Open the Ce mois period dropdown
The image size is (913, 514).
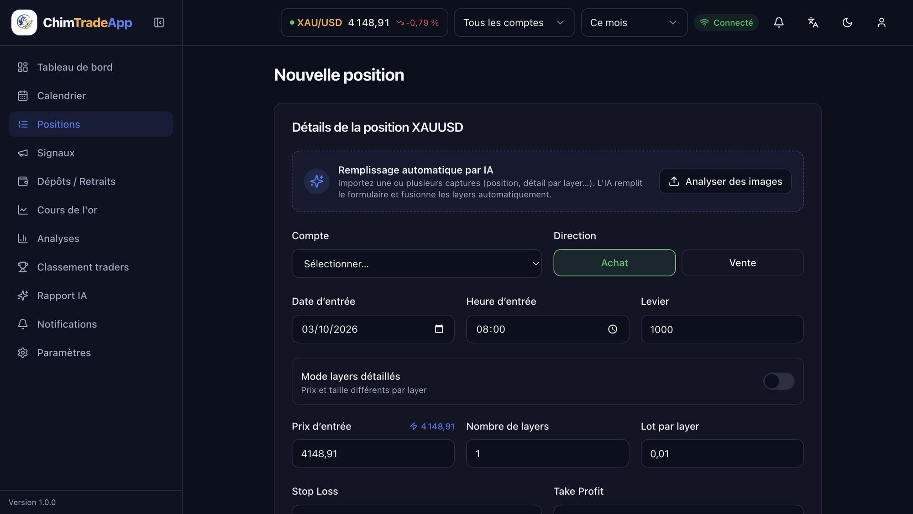634,22
